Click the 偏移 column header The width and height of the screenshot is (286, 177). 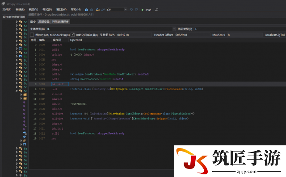(42, 40)
